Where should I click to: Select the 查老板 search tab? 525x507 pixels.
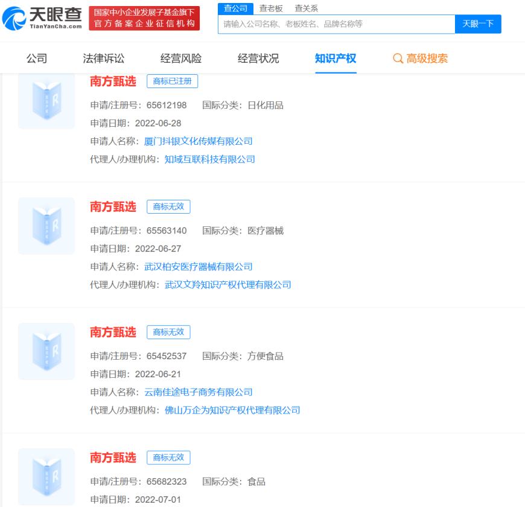coord(271,8)
